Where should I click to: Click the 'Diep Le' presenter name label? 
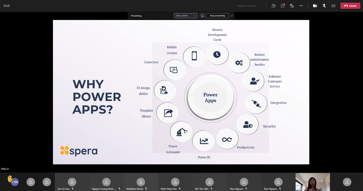pos(5,169)
